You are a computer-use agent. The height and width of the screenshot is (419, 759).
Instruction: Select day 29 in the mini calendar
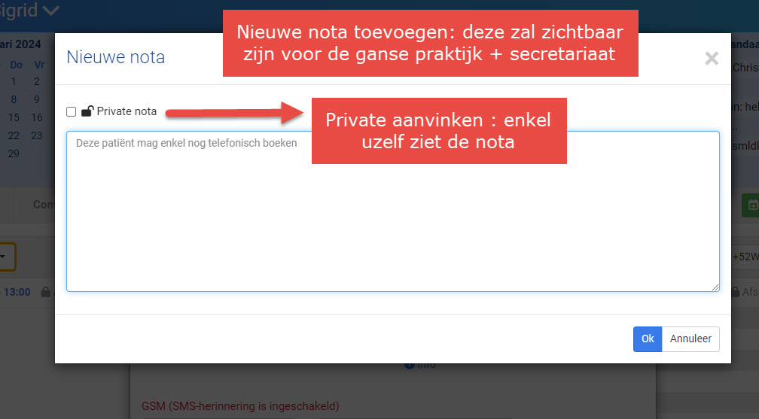tap(14, 153)
